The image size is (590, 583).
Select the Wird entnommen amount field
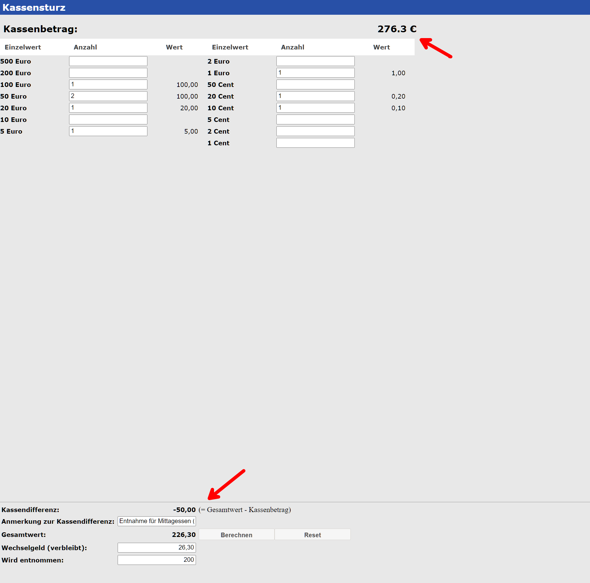157,560
